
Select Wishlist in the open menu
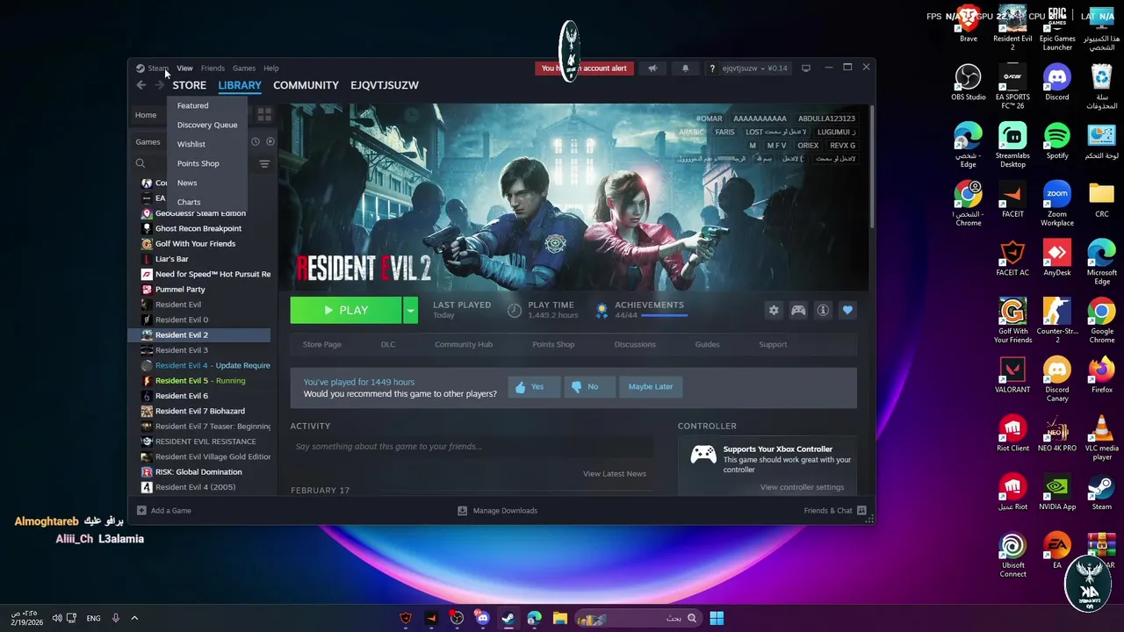(191, 144)
